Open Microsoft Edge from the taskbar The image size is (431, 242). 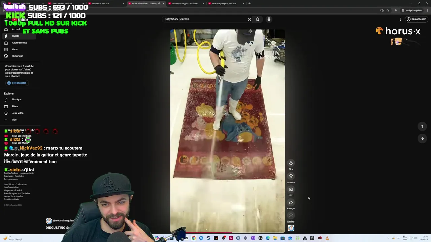point(268,238)
